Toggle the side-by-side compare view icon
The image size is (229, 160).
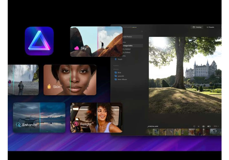209,126
